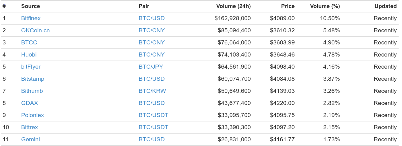The width and height of the screenshot is (402, 146).
Task: Click the GDAX exchange link
Action: 29,103
